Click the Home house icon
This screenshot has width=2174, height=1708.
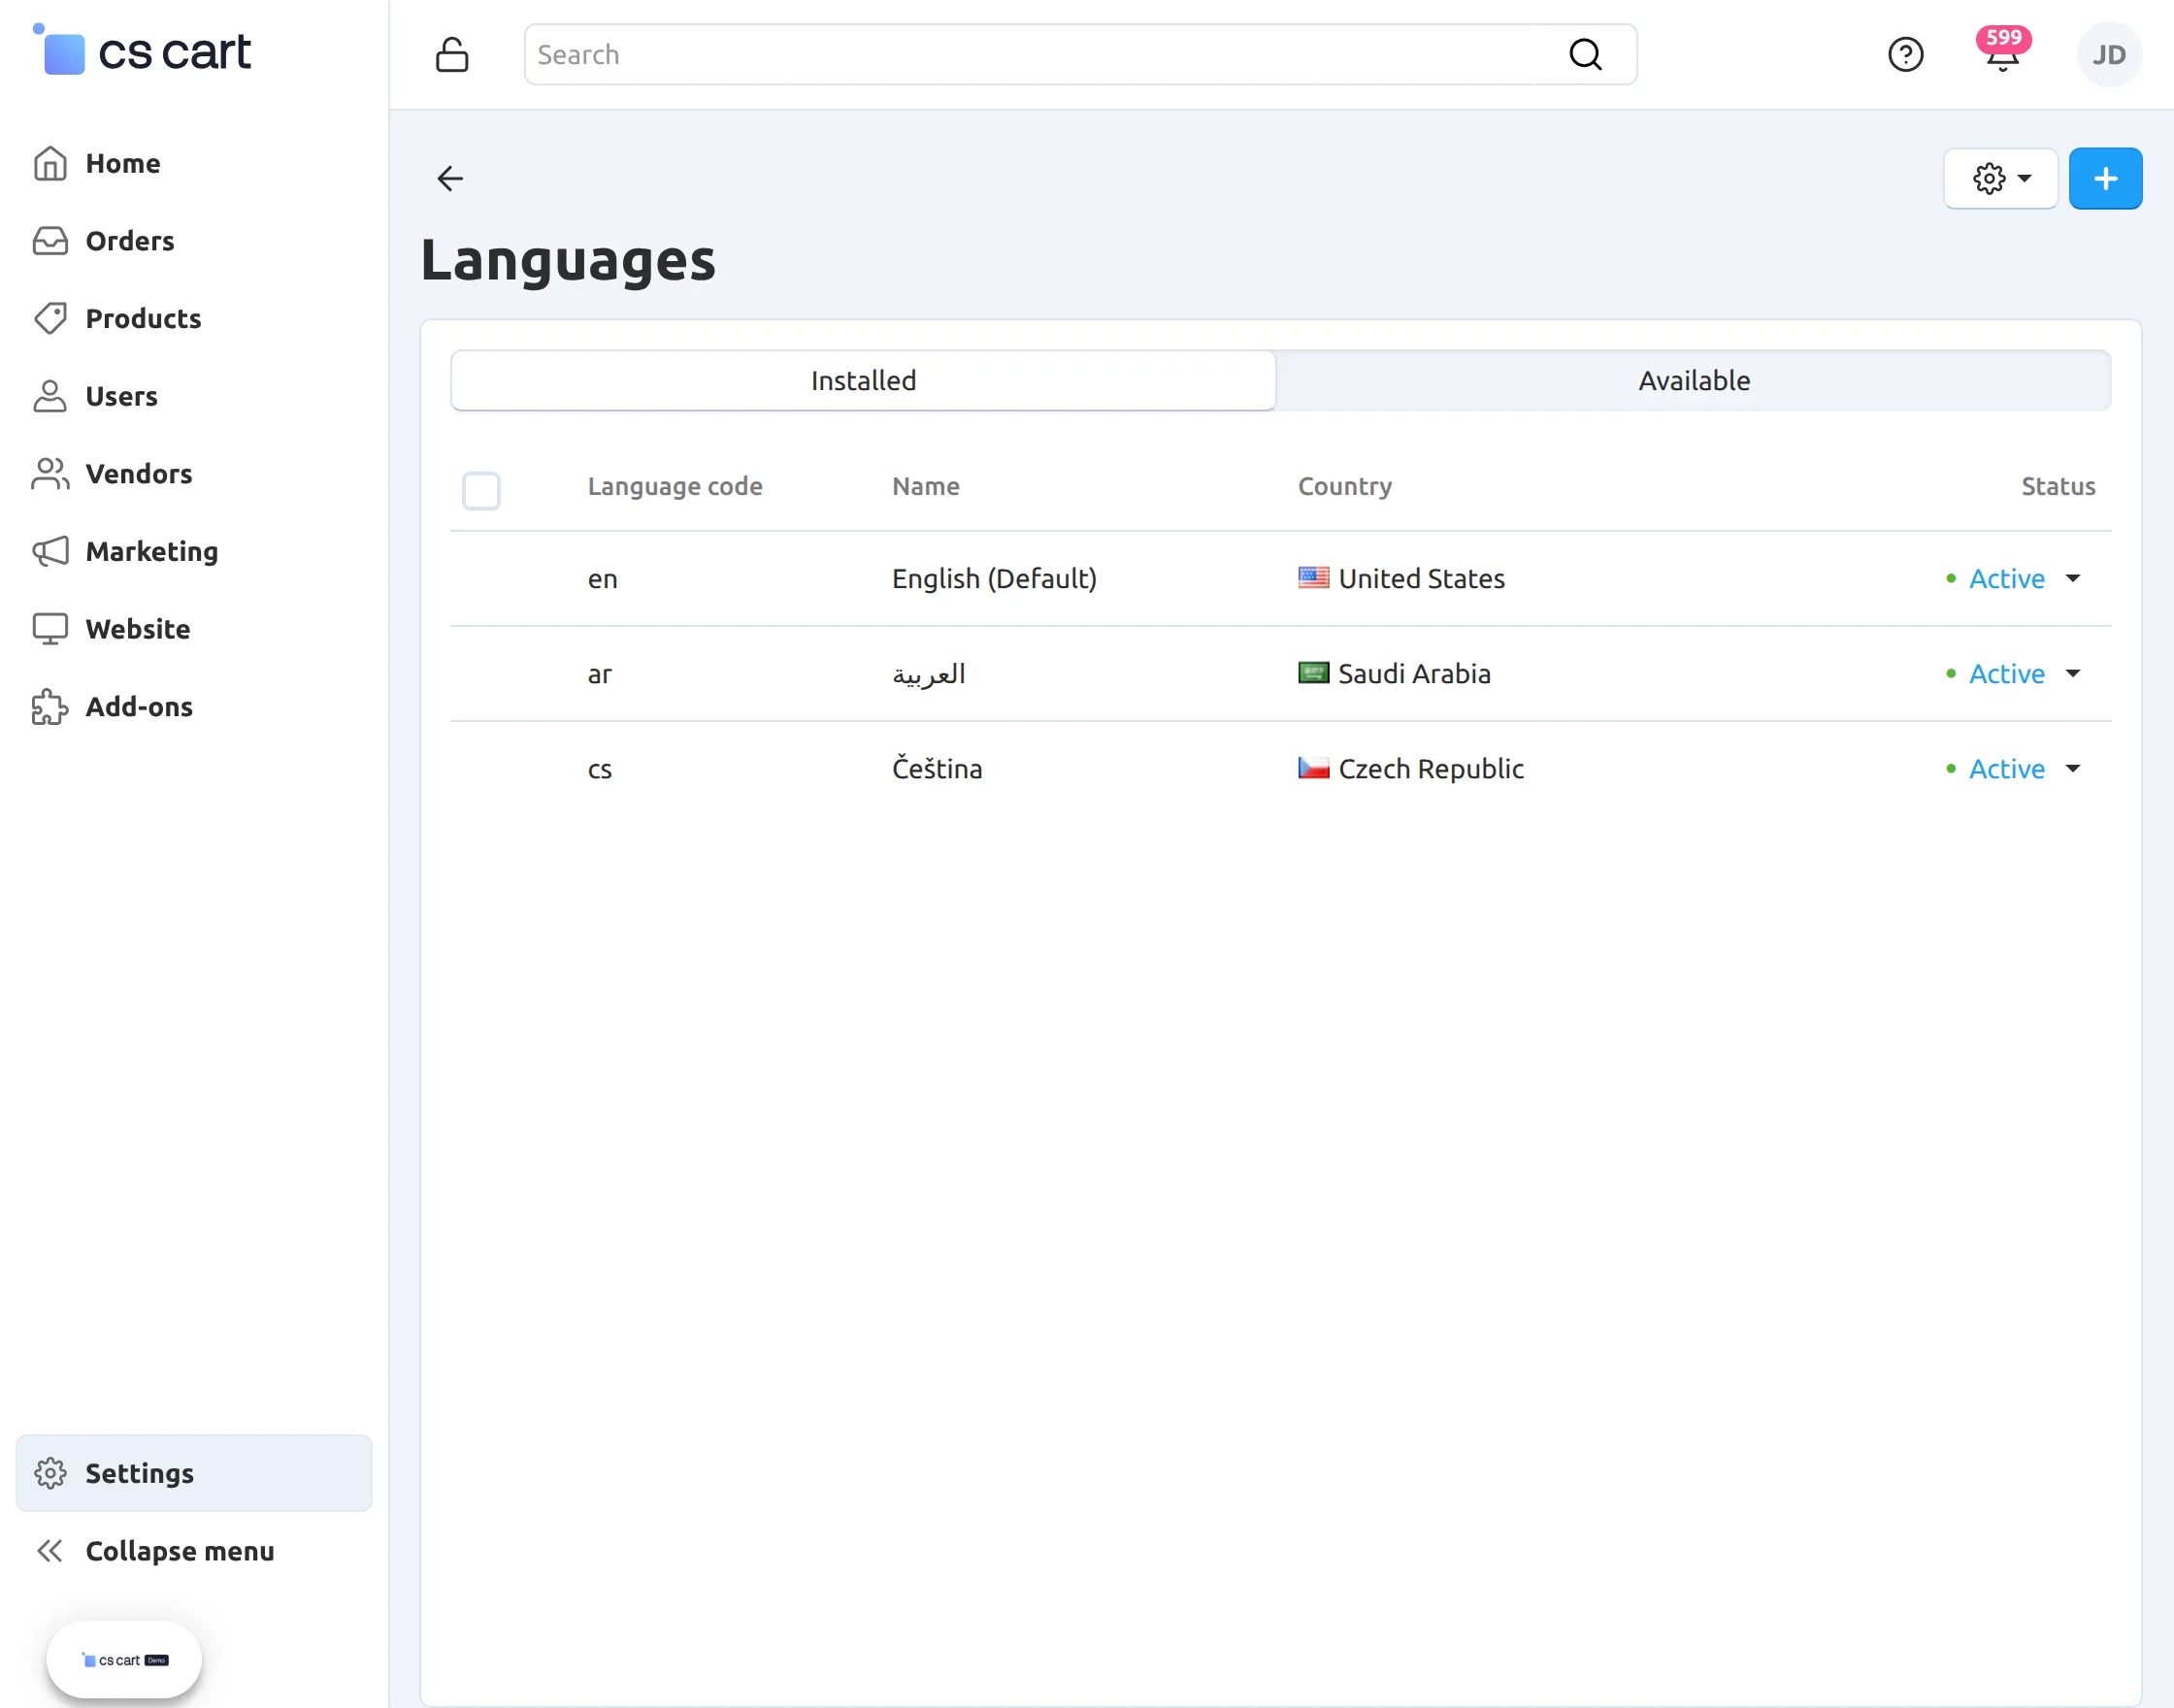click(50, 163)
